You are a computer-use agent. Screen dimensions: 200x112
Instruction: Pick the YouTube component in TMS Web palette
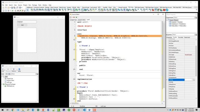(x=164, y=10)
